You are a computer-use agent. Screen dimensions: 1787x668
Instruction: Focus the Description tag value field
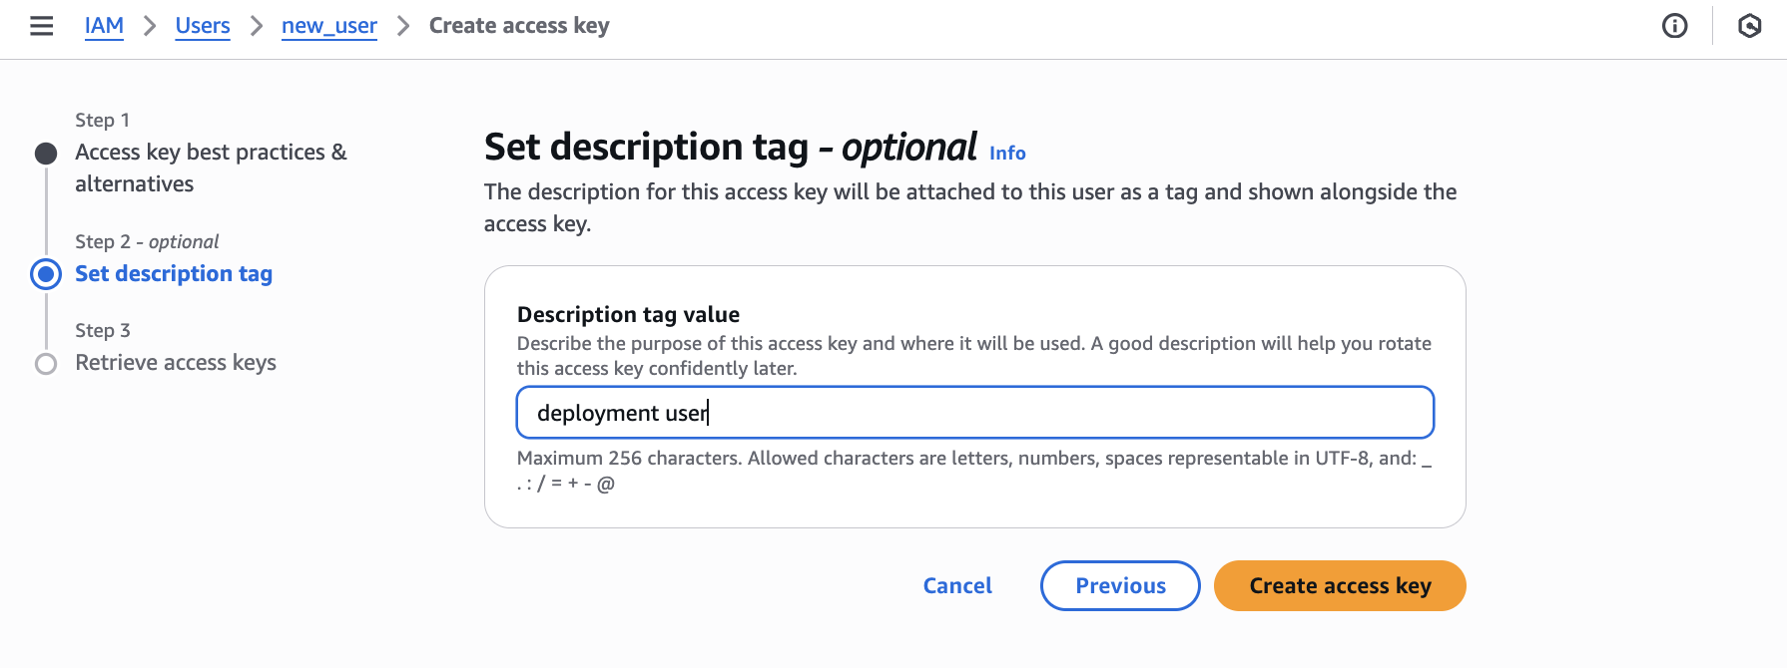tap(974, 413)
